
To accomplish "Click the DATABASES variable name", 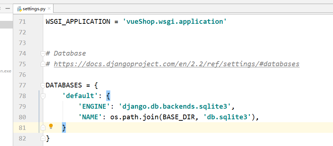I will 64,85.
